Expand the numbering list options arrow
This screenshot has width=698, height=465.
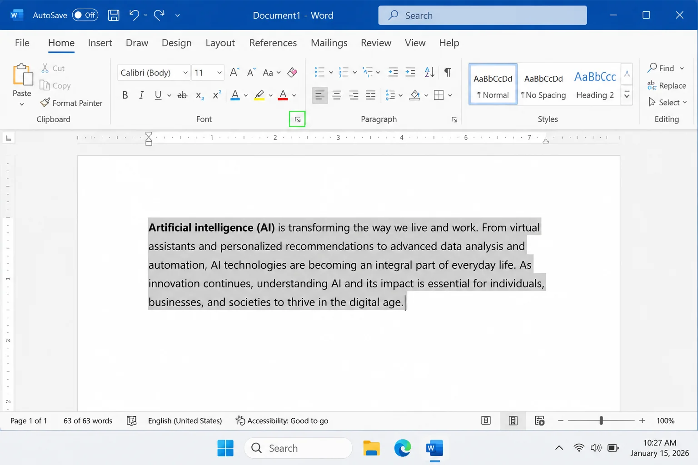[355, 73]
